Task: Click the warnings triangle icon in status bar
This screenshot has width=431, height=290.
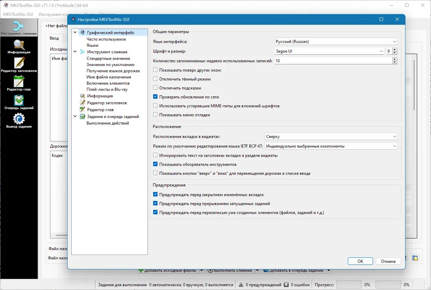Action: coord(241,285)
